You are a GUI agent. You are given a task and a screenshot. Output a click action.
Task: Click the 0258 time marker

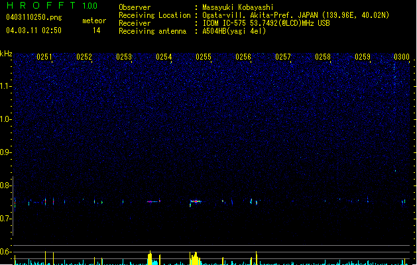(x=323, y=57)
